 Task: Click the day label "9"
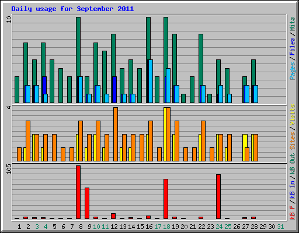pos(89,227)
